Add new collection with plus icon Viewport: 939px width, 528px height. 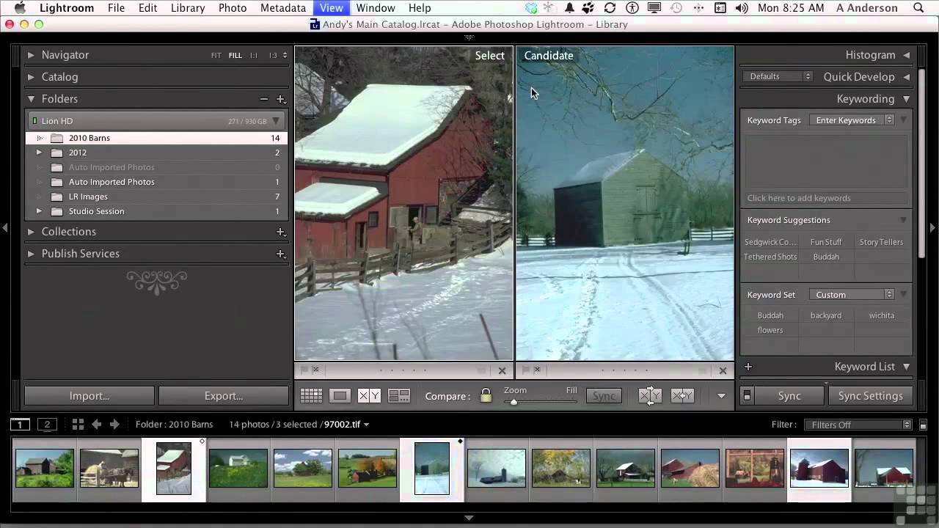pos(280,232)
